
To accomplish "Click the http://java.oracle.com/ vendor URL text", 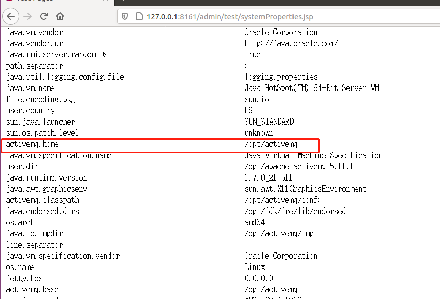I will (x=291, y=44).
